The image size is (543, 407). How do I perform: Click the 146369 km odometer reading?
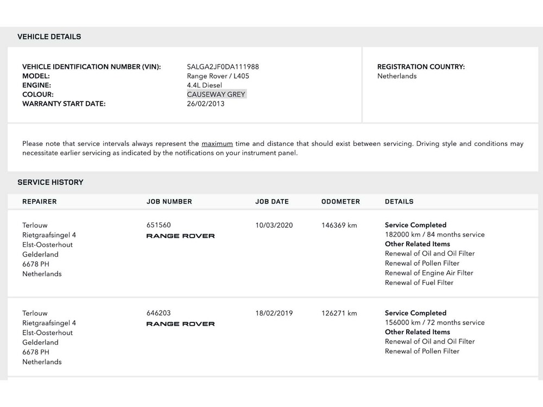tap(339, 225)
